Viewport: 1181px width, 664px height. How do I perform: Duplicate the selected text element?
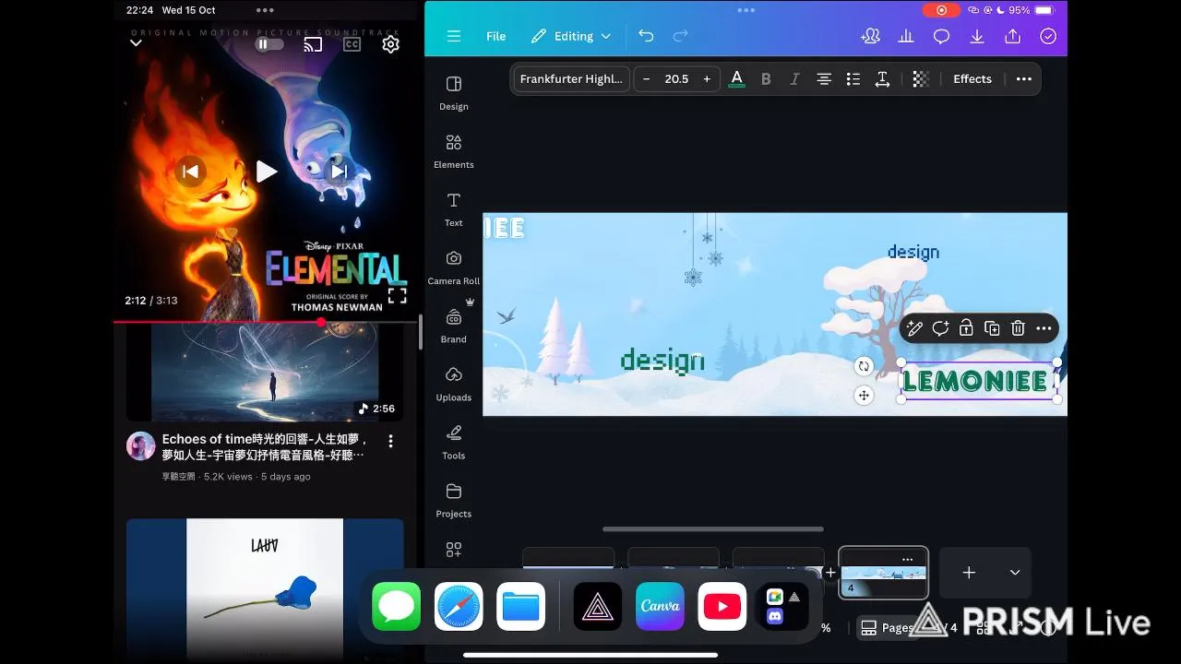click(x=992, y=328)
